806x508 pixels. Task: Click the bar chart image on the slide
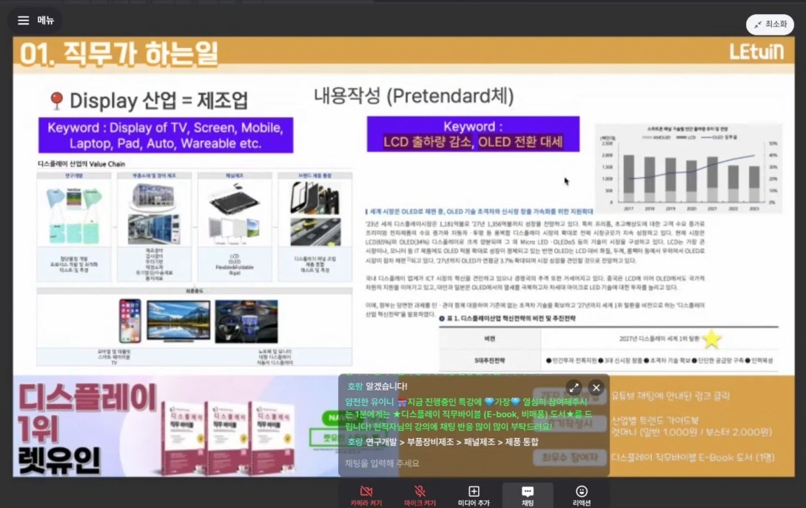pyautogui.click(x=688, y=169)
